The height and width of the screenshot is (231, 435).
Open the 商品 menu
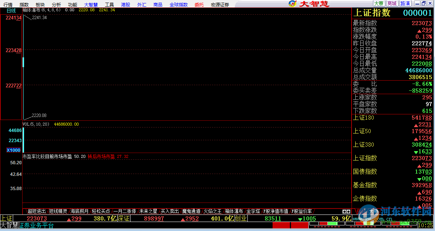[158, 4]
